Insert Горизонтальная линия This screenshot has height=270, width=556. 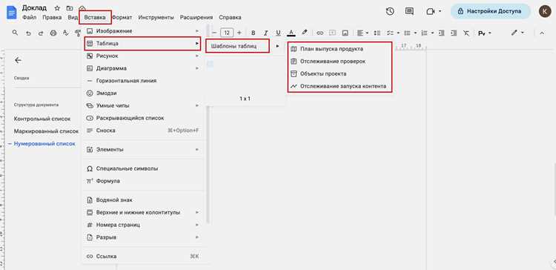pos(143,81)
